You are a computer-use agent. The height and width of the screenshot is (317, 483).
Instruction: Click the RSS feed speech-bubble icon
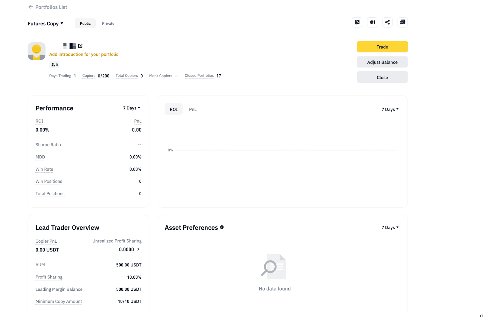(x=357, y=22)
